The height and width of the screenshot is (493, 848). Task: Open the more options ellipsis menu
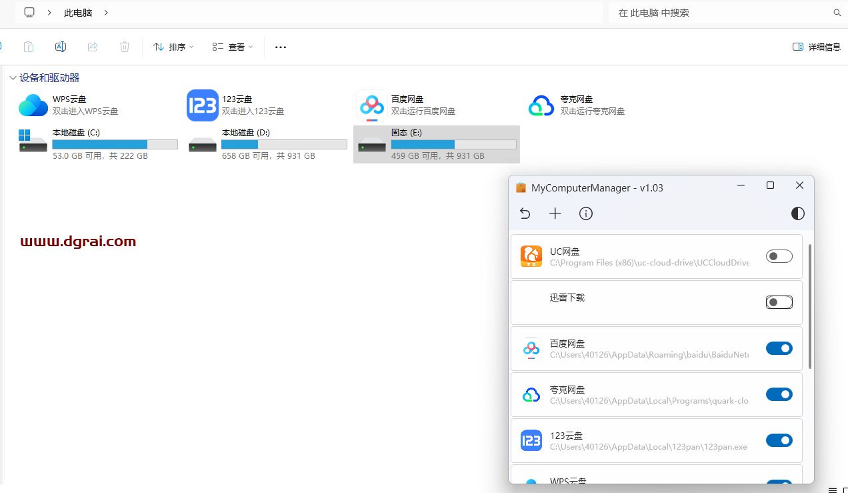coord(281,47)
